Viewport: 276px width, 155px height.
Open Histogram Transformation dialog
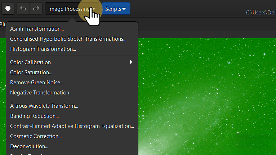72,49
